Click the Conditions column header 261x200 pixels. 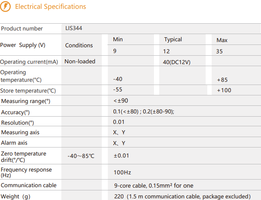[79, 45]
